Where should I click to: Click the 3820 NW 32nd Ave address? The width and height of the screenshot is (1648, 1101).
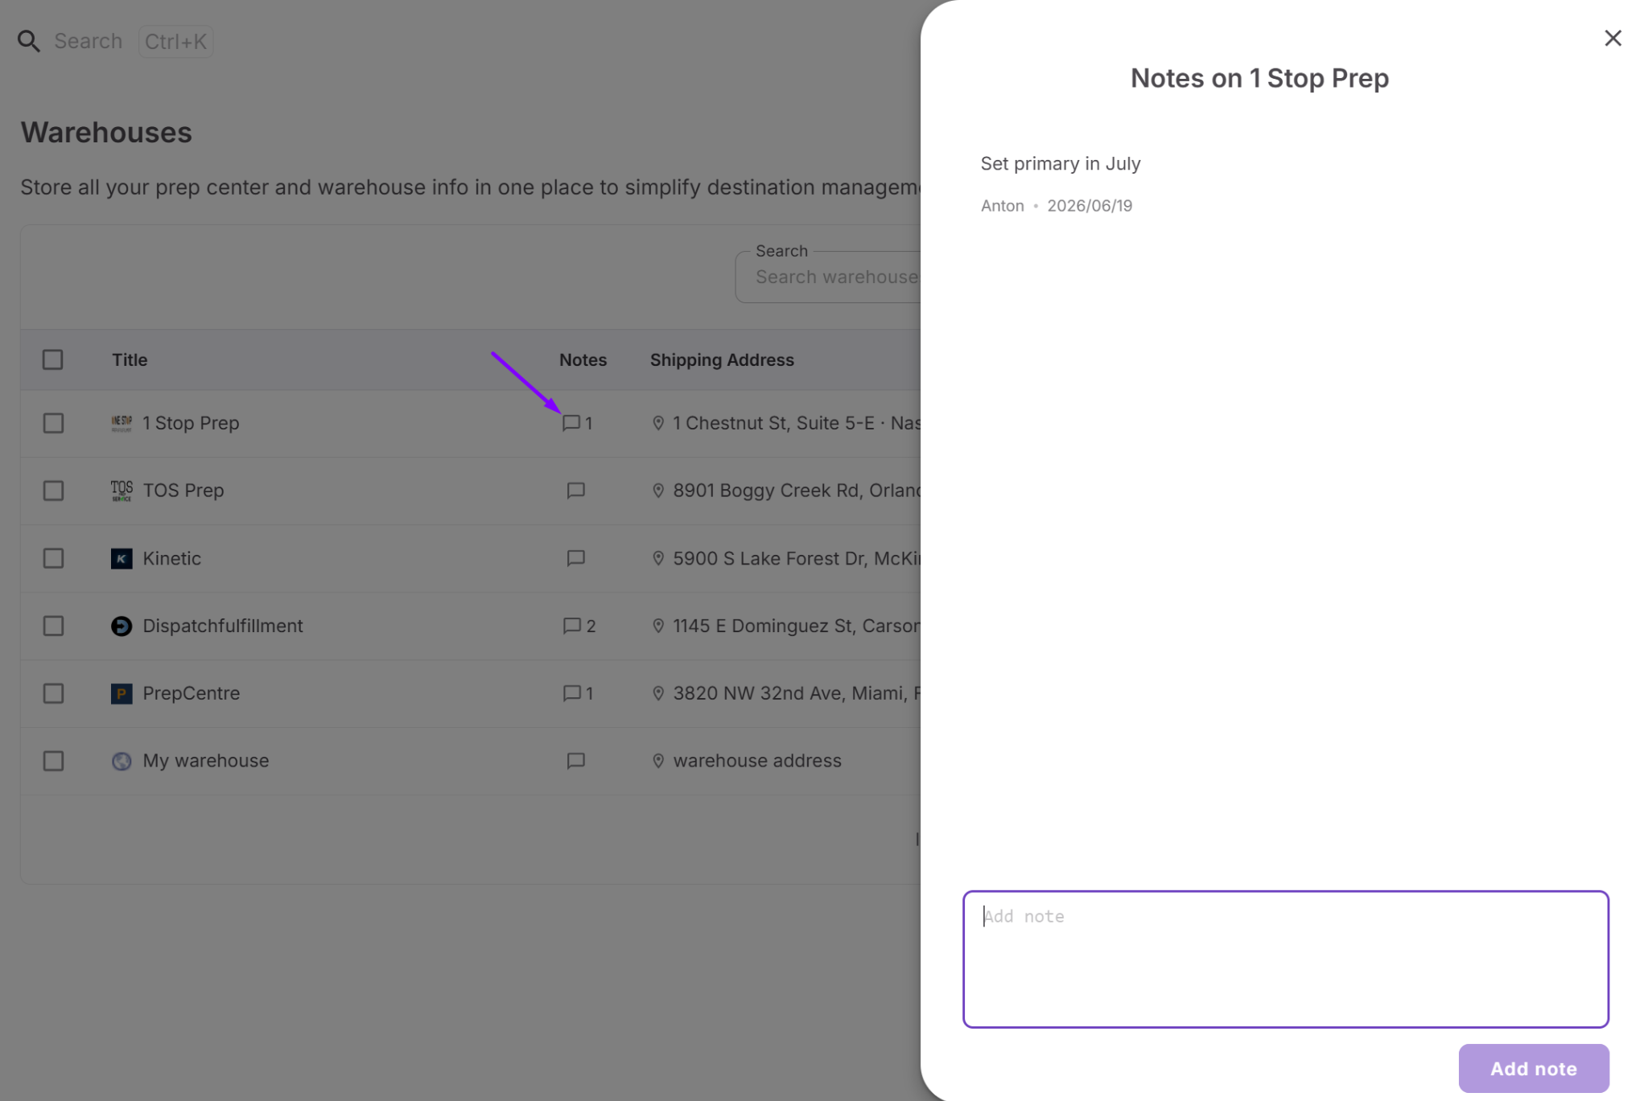point(797,693)
